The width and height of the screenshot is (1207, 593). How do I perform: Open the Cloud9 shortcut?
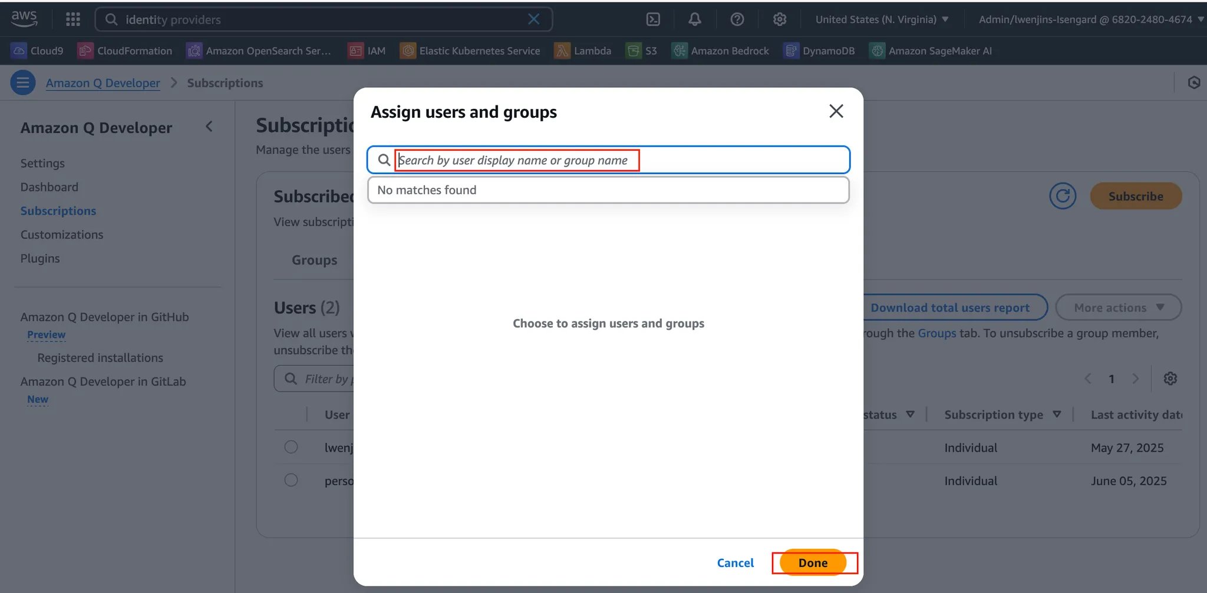click(37, 51)
